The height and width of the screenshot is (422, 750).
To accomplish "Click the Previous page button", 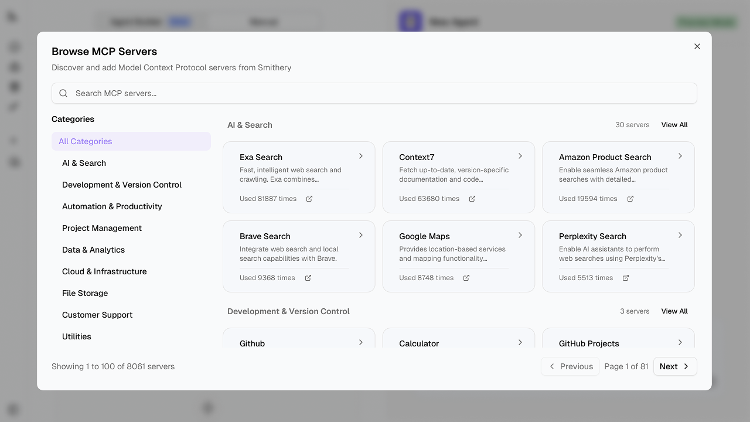I will tap(570, 366).
